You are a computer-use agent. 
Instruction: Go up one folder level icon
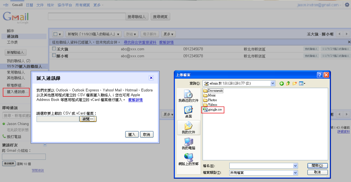288,83
